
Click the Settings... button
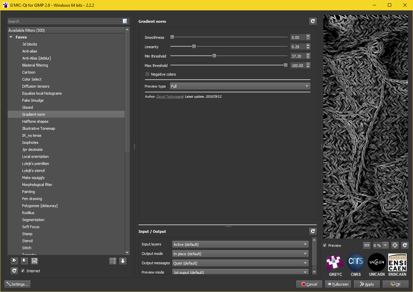(17, 284)
